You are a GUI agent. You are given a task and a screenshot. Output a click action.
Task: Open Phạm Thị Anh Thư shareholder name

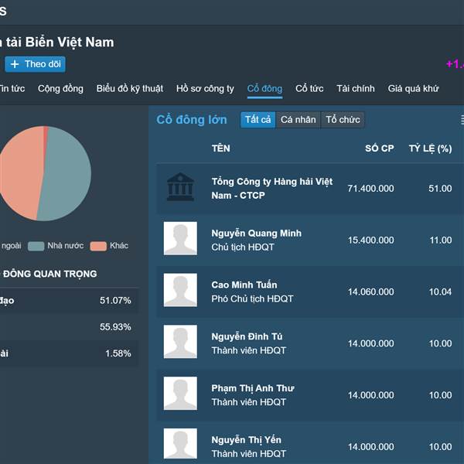pyautogui.click(x=253, y=388)
